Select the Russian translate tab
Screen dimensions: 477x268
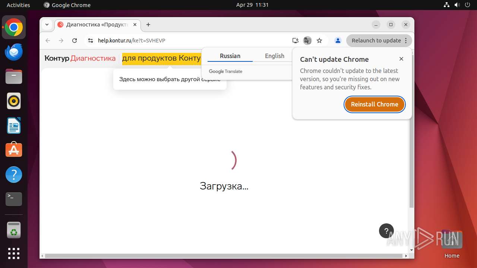tap(230, 56)
